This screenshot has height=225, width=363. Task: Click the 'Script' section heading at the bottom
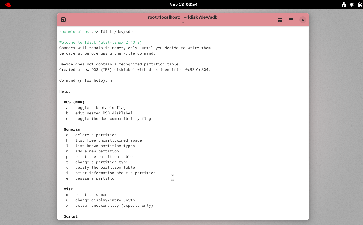click(70, 216)
